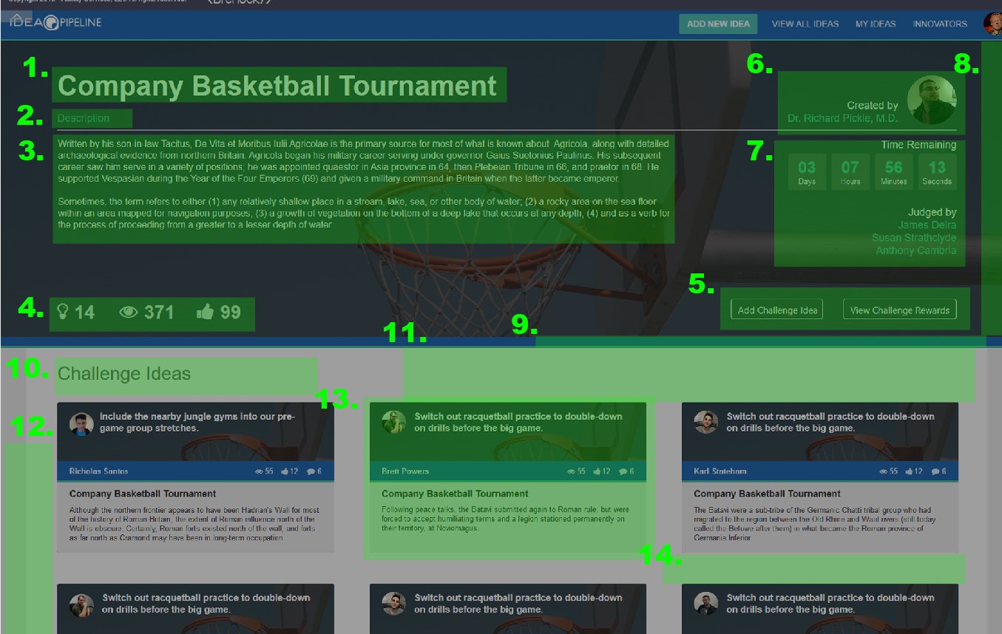Open the user profile avatar in navbar
Viewport: 1002px width, 634px height.
click(992, 24)
